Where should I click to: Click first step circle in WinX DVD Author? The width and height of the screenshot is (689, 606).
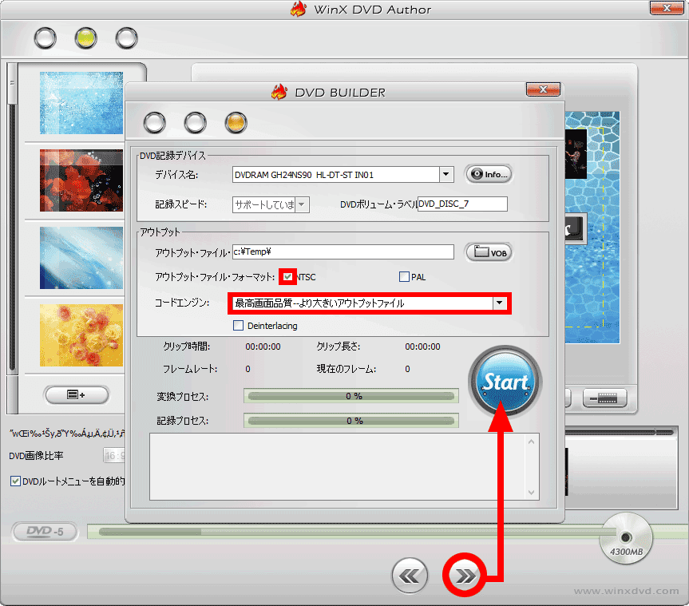(46, 38)
